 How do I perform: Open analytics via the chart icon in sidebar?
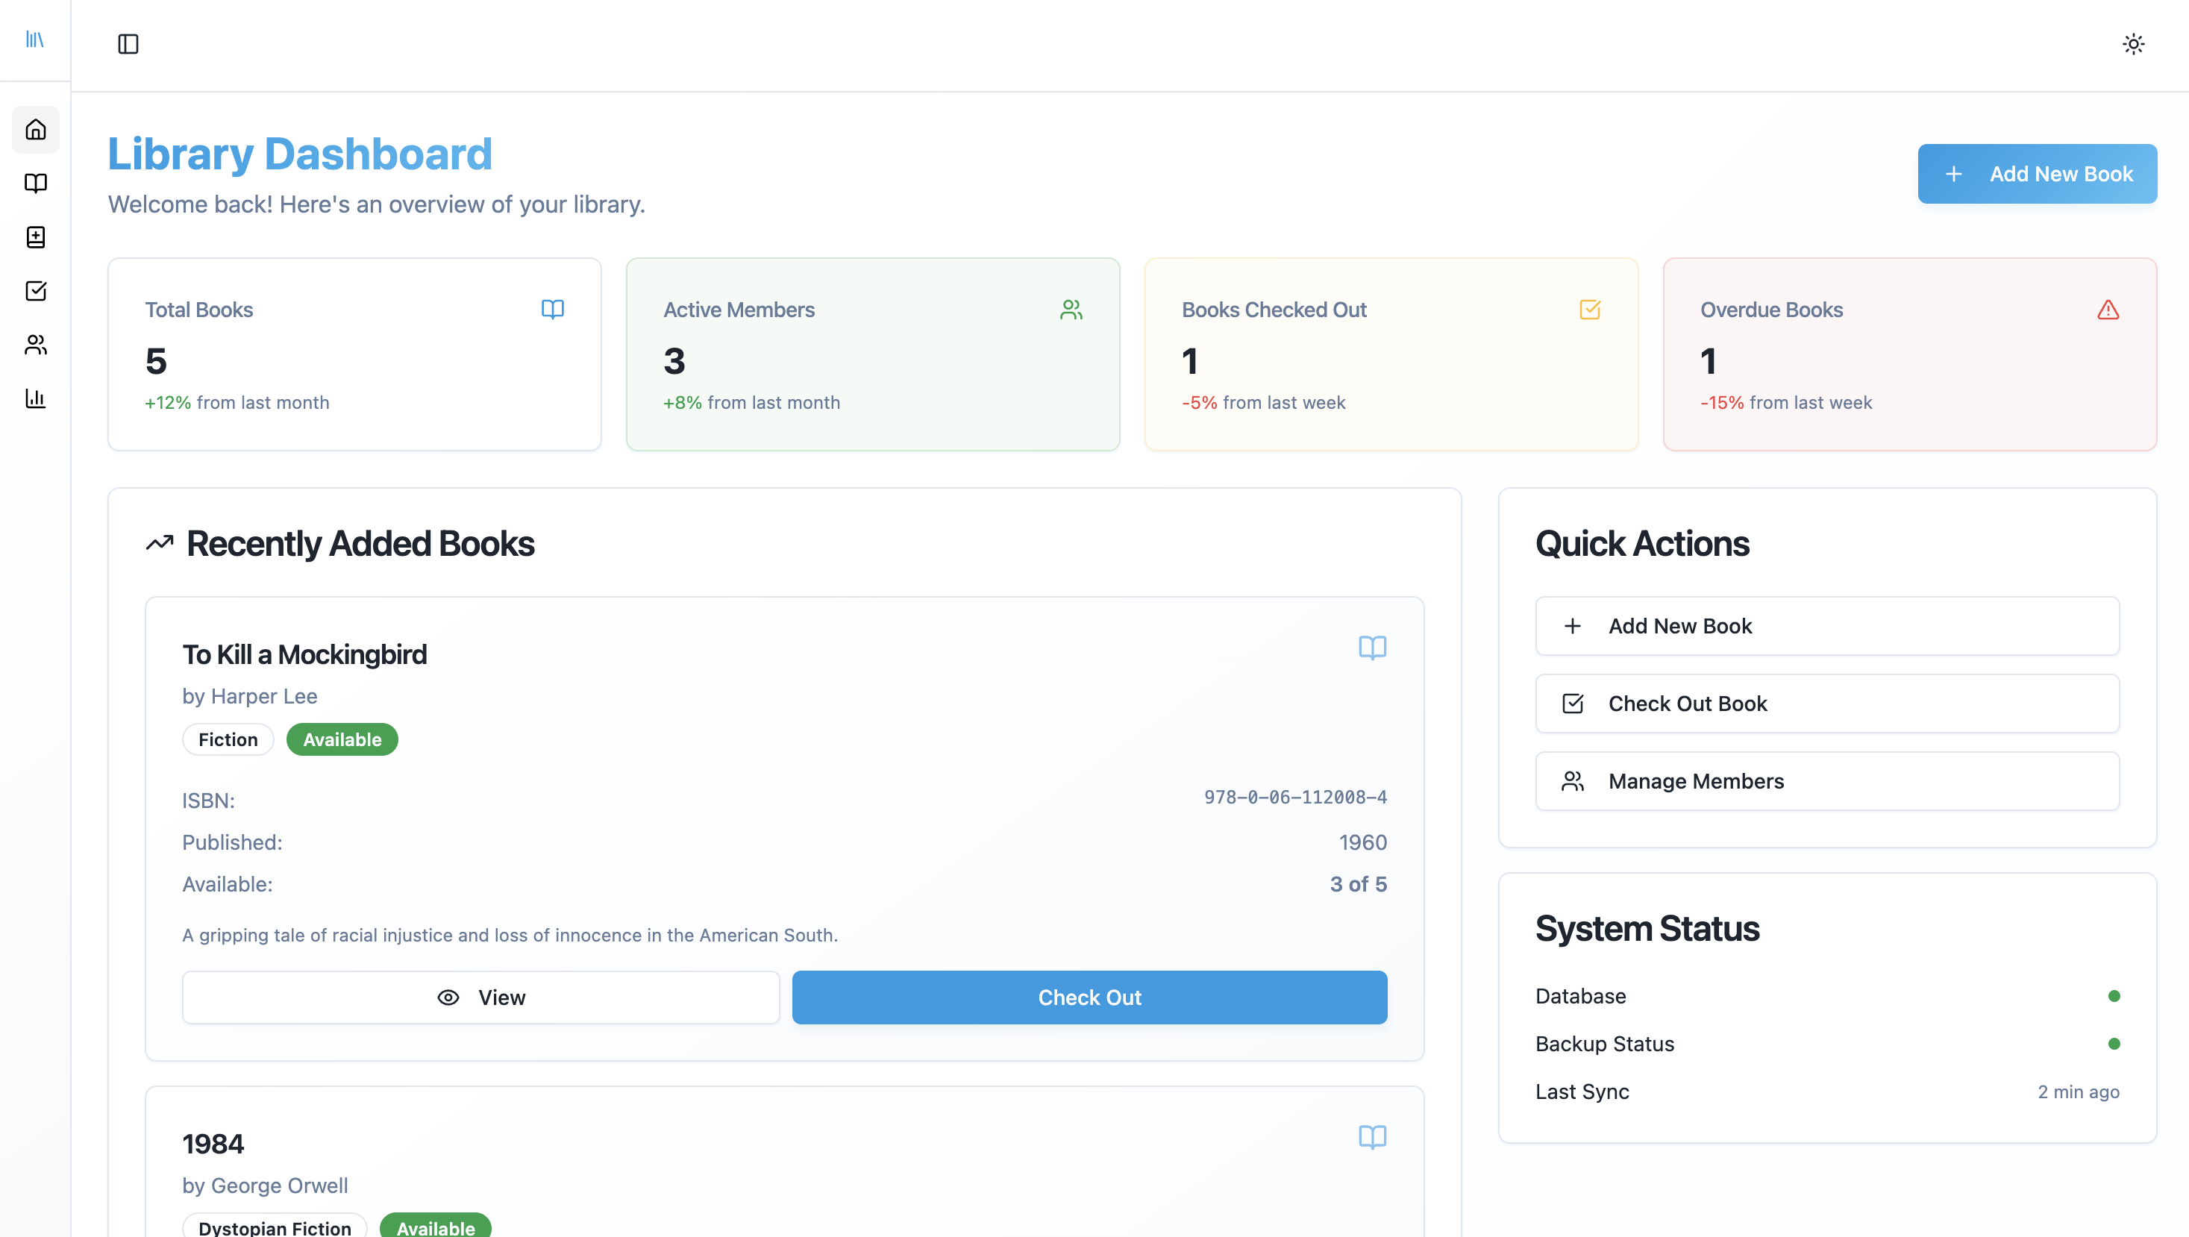pyautogui.click(x=35, y=398)
